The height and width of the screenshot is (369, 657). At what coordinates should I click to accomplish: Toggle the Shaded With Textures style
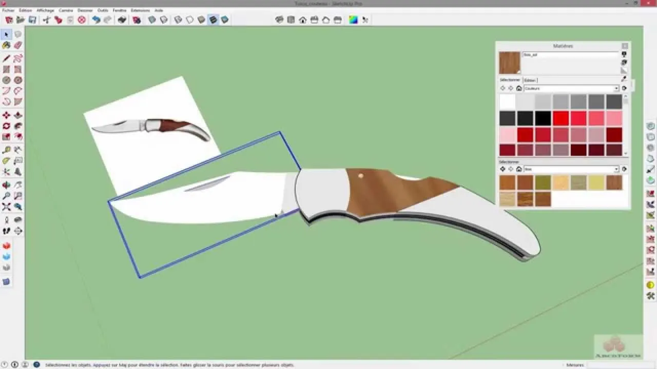tap(213, 20)
